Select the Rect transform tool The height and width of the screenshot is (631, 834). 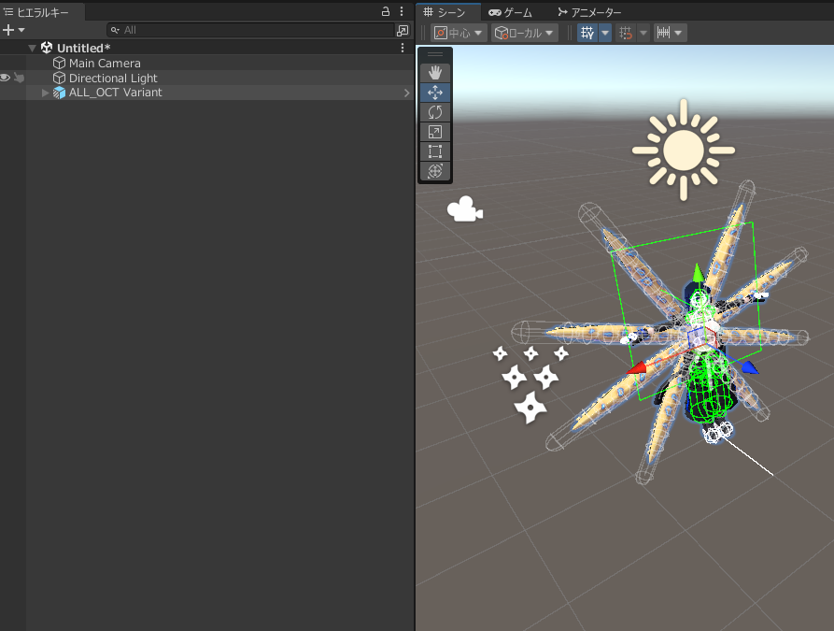[434, 151]
